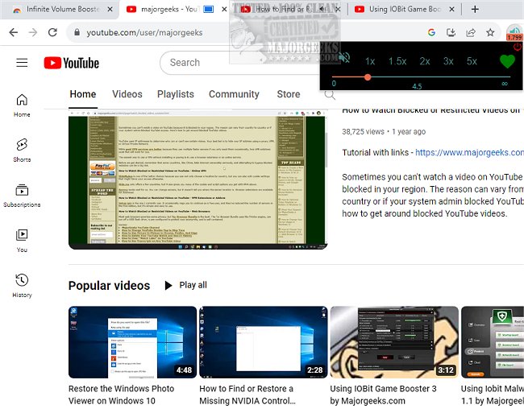Close the Using IOBit Game Booster tab
Screen dimensions: 524x413
point(451,10)
